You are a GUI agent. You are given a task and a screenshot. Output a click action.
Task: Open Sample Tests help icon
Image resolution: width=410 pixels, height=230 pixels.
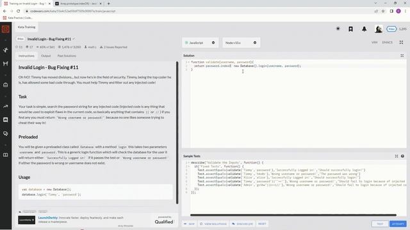click(x=402, y=156)
